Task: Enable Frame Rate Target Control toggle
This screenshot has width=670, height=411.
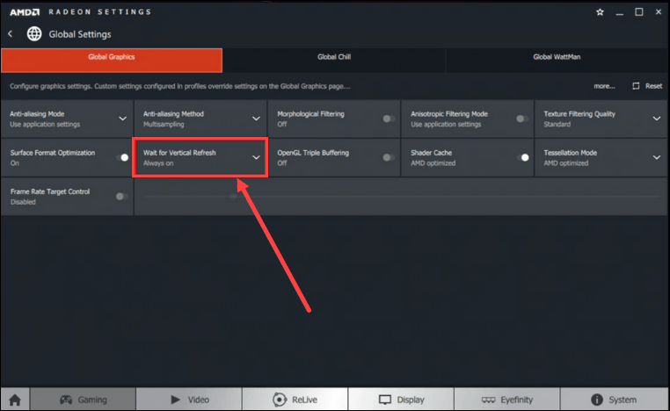Action: pyautogui.click(x=121, y=197)
